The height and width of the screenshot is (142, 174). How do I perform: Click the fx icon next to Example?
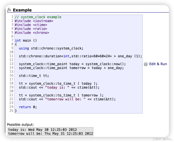(9, 10)
